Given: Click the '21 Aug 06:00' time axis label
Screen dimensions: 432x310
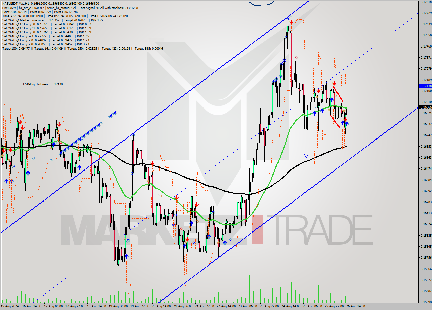Looking at the screenshot, I should point(183,306).
